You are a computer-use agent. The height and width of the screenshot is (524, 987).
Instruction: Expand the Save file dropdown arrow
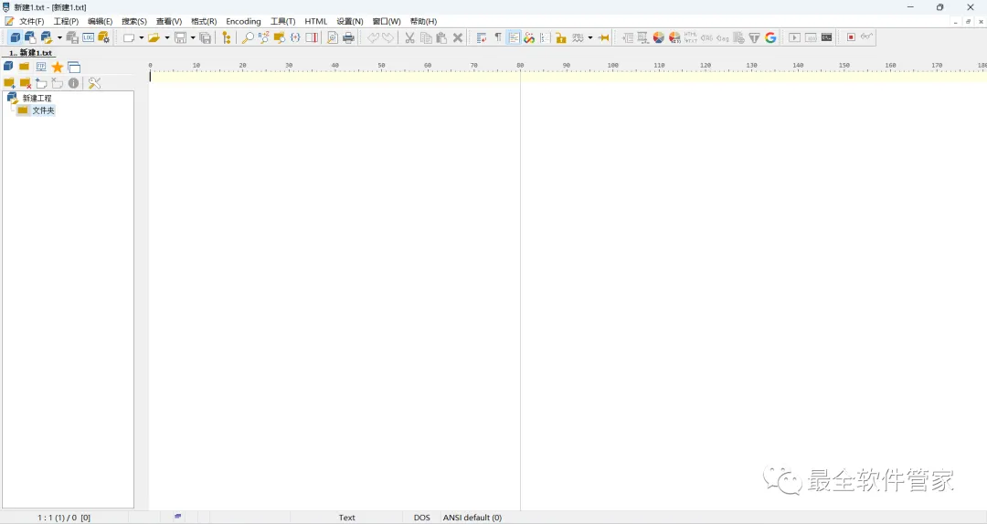pyautogui.click(x=193, y=37)
